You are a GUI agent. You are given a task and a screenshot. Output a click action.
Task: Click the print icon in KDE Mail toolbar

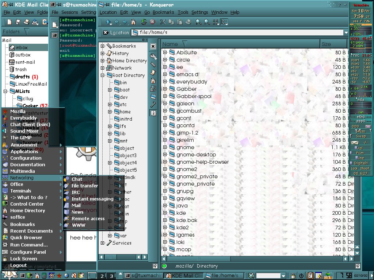pyautogui.click(x=26, y=22)
